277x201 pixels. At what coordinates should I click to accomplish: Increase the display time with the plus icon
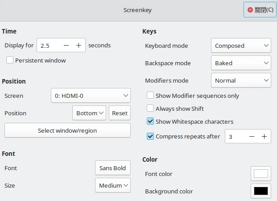click(79, 46)
